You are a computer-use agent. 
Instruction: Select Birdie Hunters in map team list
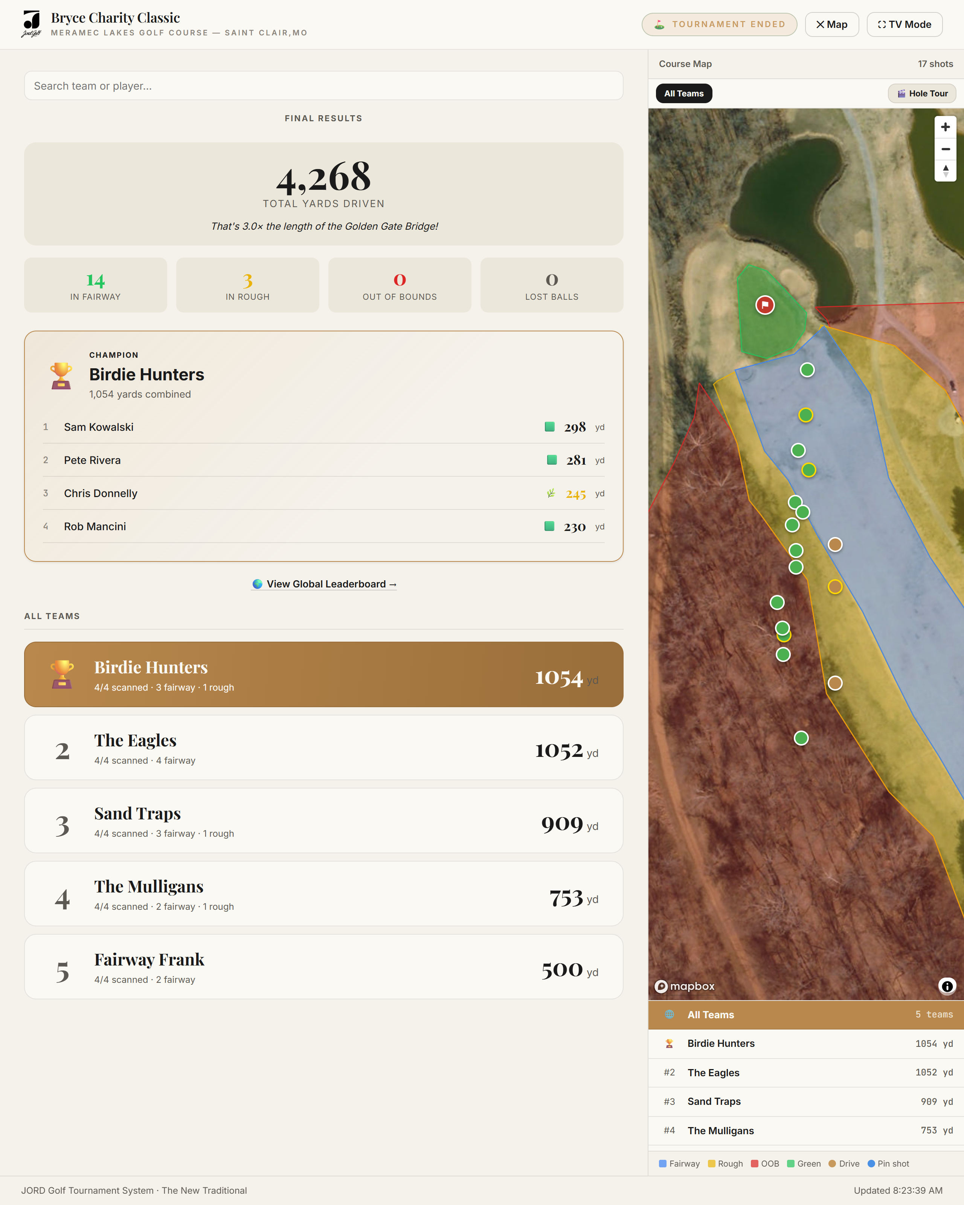806,1043
